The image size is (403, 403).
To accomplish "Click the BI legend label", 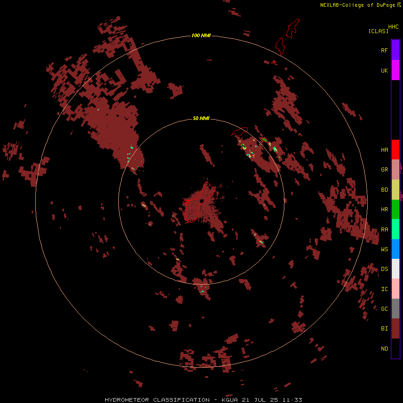I will coord(384,329).
